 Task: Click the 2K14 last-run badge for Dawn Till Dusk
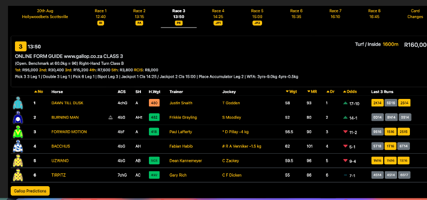tap(377, 103)
